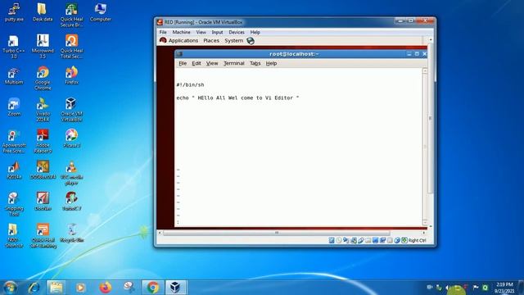Click the terminal window vertical scrollbar
This screenshot has width=524, height=295.
click(425, 147)
